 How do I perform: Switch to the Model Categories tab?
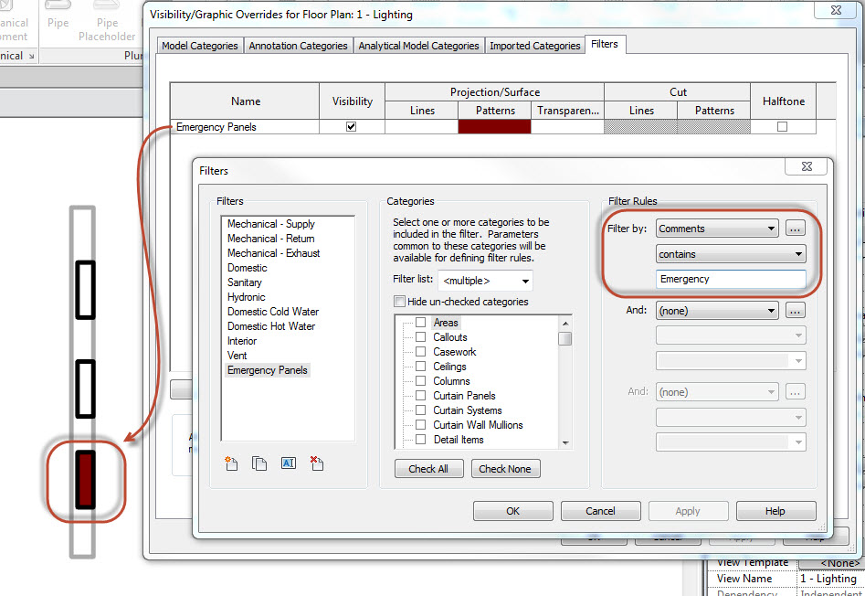click(199, 44)
